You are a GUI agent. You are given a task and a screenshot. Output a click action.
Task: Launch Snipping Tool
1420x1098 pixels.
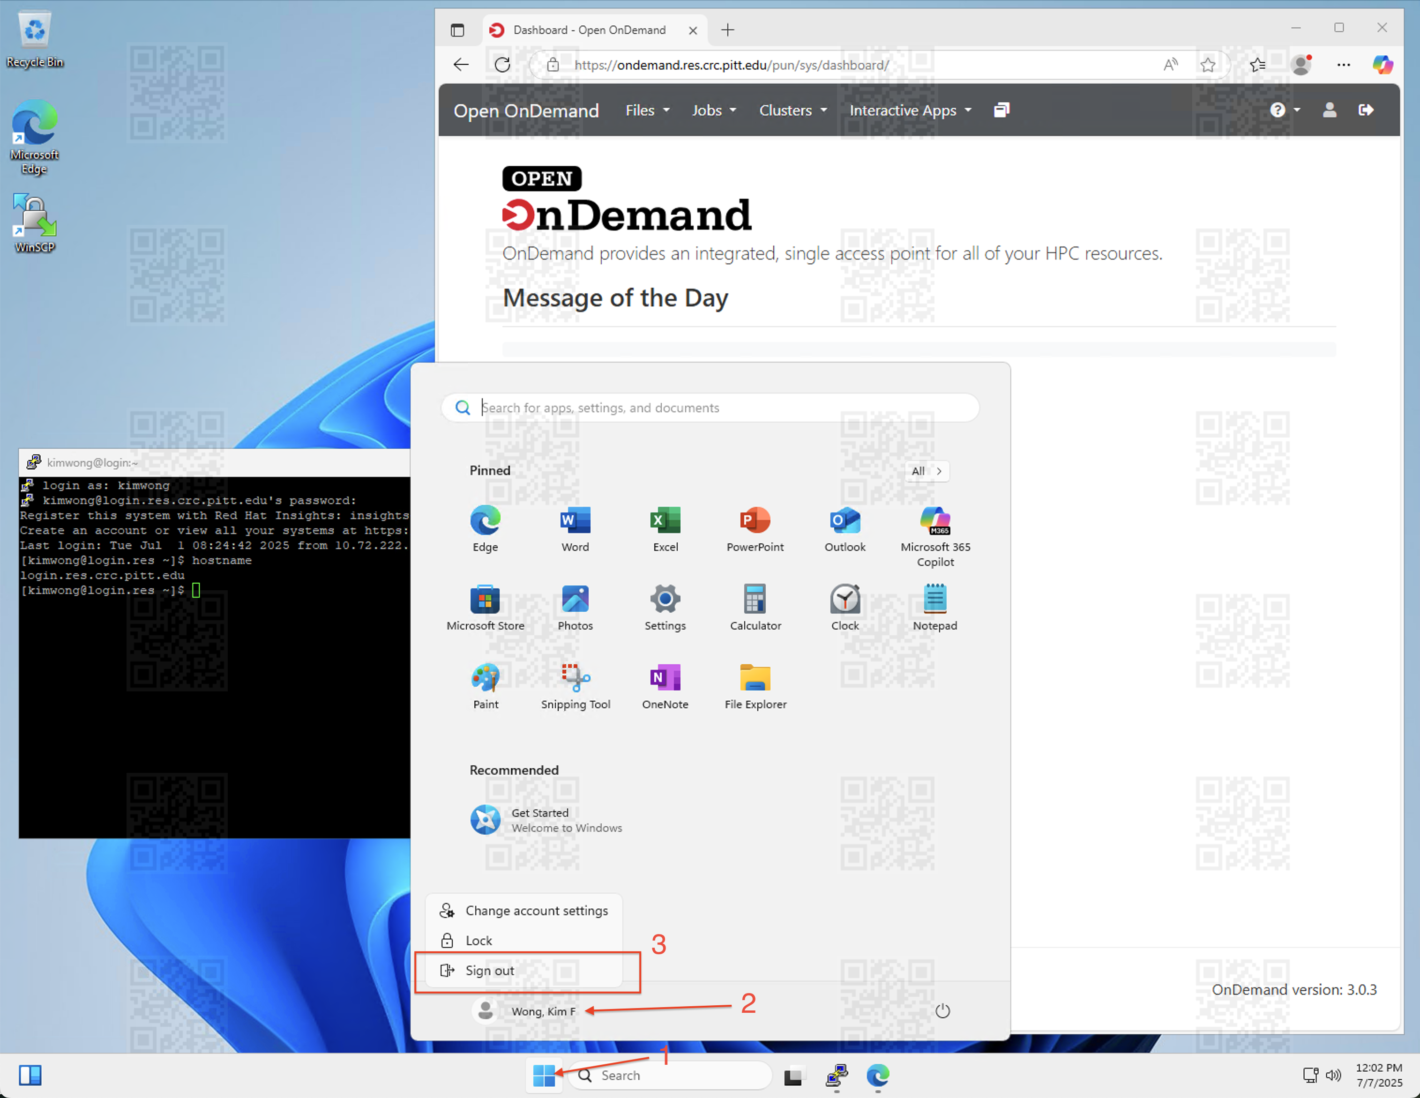tap(575, 686)
